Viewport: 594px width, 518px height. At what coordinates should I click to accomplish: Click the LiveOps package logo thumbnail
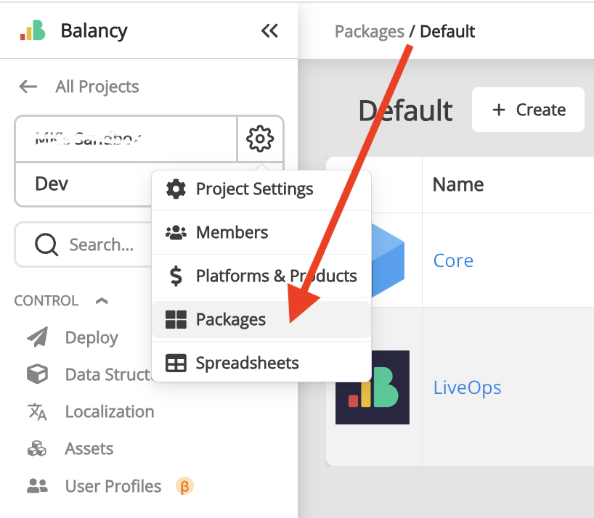pos(373,387)
